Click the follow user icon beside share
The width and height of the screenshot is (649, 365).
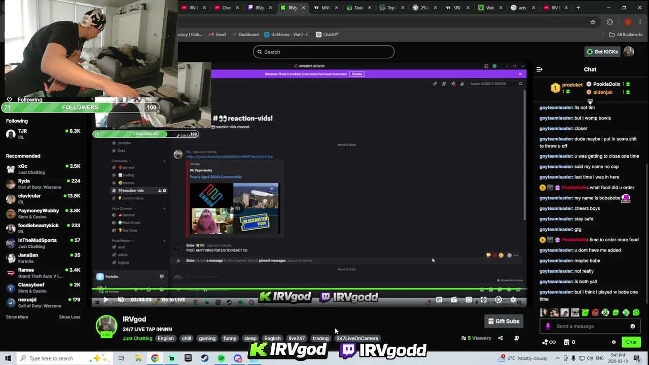click(517, 338)
